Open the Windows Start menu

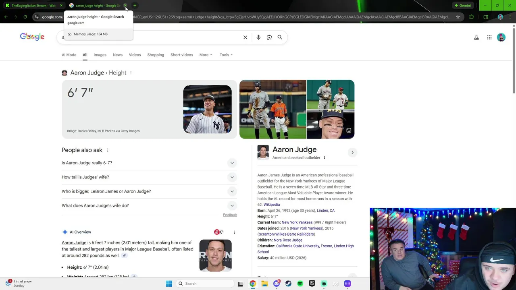pyautogui.click(x=169, y=284)
